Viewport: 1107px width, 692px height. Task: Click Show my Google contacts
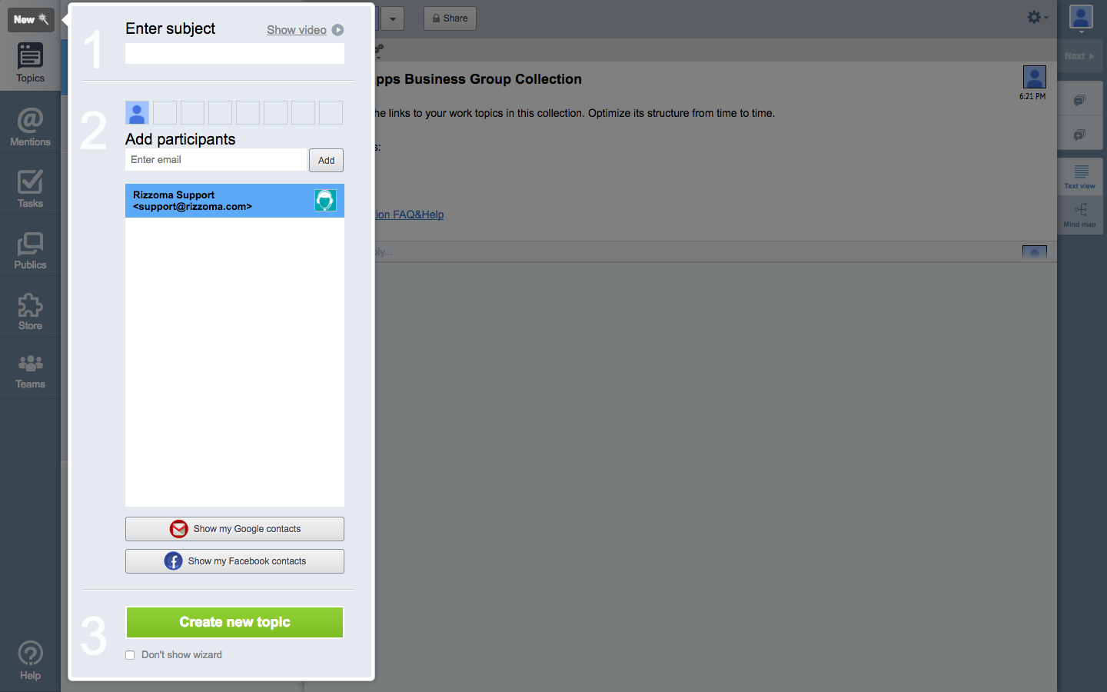234,529
